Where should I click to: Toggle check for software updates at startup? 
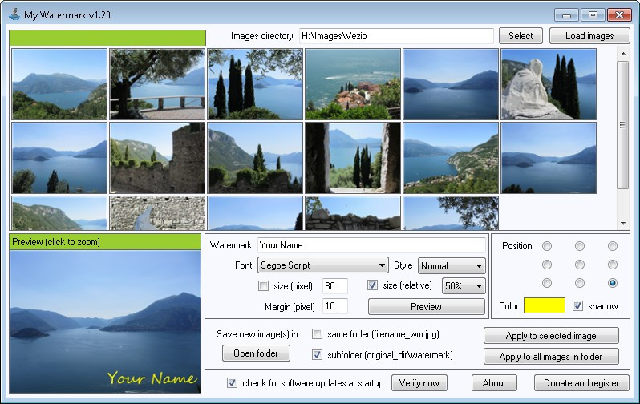pos(232,383)
